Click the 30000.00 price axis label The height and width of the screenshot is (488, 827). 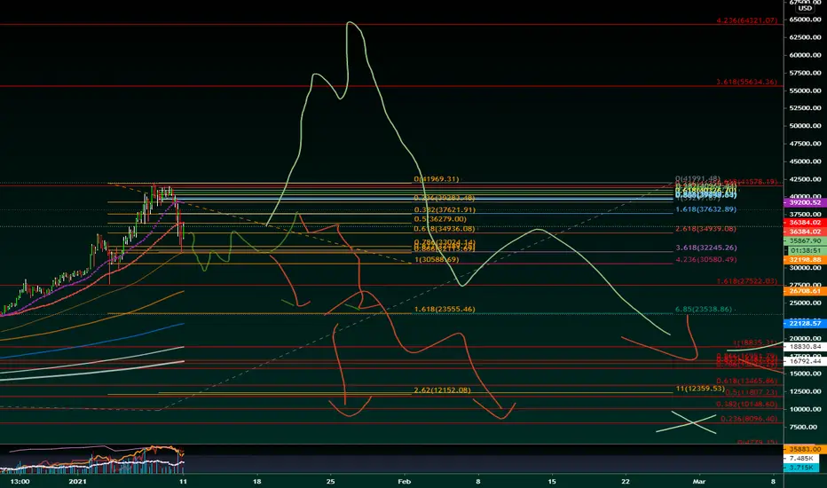point(806,267)
